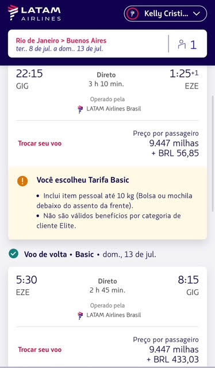215x368 pixels.
Task: Click the passenger count person icon
Action: click(182, 44)
